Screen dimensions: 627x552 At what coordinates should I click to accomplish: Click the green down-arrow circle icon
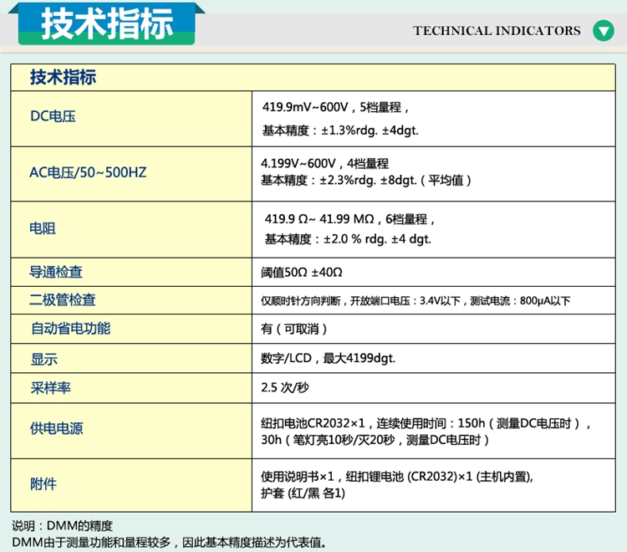[603, 31]
